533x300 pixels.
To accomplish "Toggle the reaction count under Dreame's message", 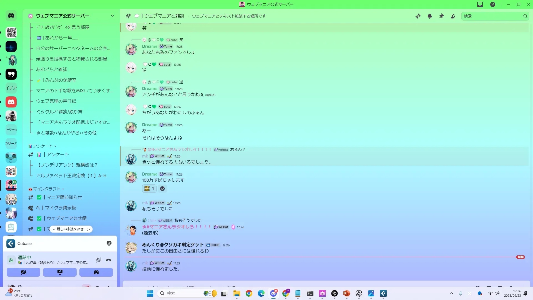I will click(149, 189).
